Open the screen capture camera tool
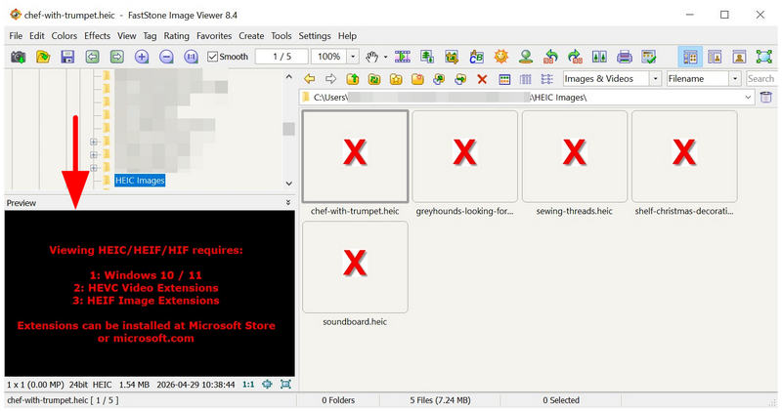The image size is (782, 412). [19, 57]
